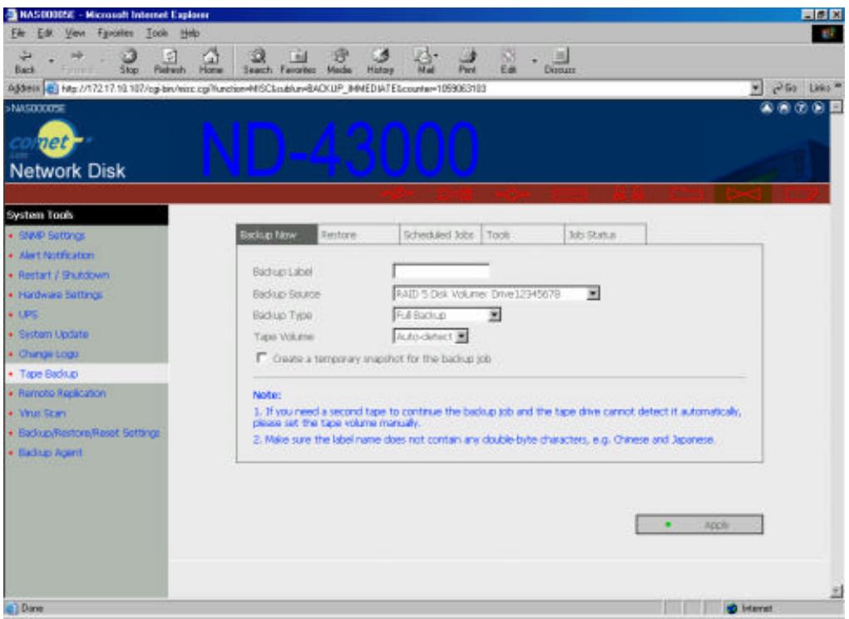This screenshot has height=619, width=849.
Task: Open the Mail button dropdown arrow
Action: point(436,56)
